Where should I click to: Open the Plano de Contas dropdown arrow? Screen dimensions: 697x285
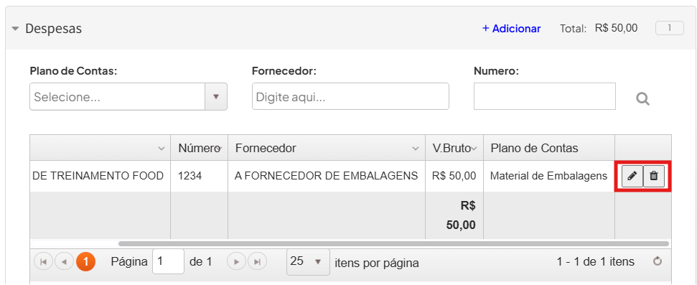pyautogui.click(x=216, y=96)
